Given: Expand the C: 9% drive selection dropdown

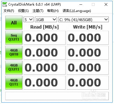Looking at the screenshot, I should (x=84, y=19).
